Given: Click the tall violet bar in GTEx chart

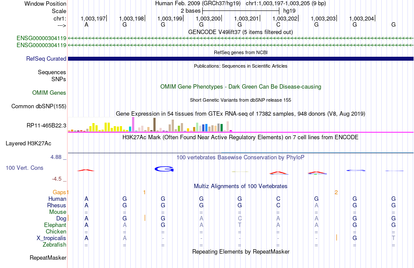Looking at the screenshot, I should pos(133,124).
